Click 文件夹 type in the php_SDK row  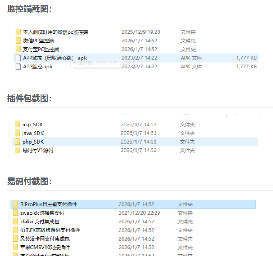pyautogui.click(x=187, y=142)
